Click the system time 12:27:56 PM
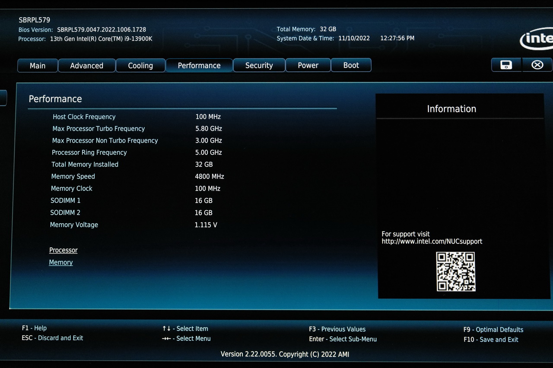553x368 pixels. 397,38
